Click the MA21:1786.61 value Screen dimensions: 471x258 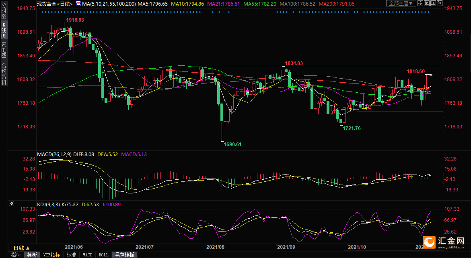(224, 4)
